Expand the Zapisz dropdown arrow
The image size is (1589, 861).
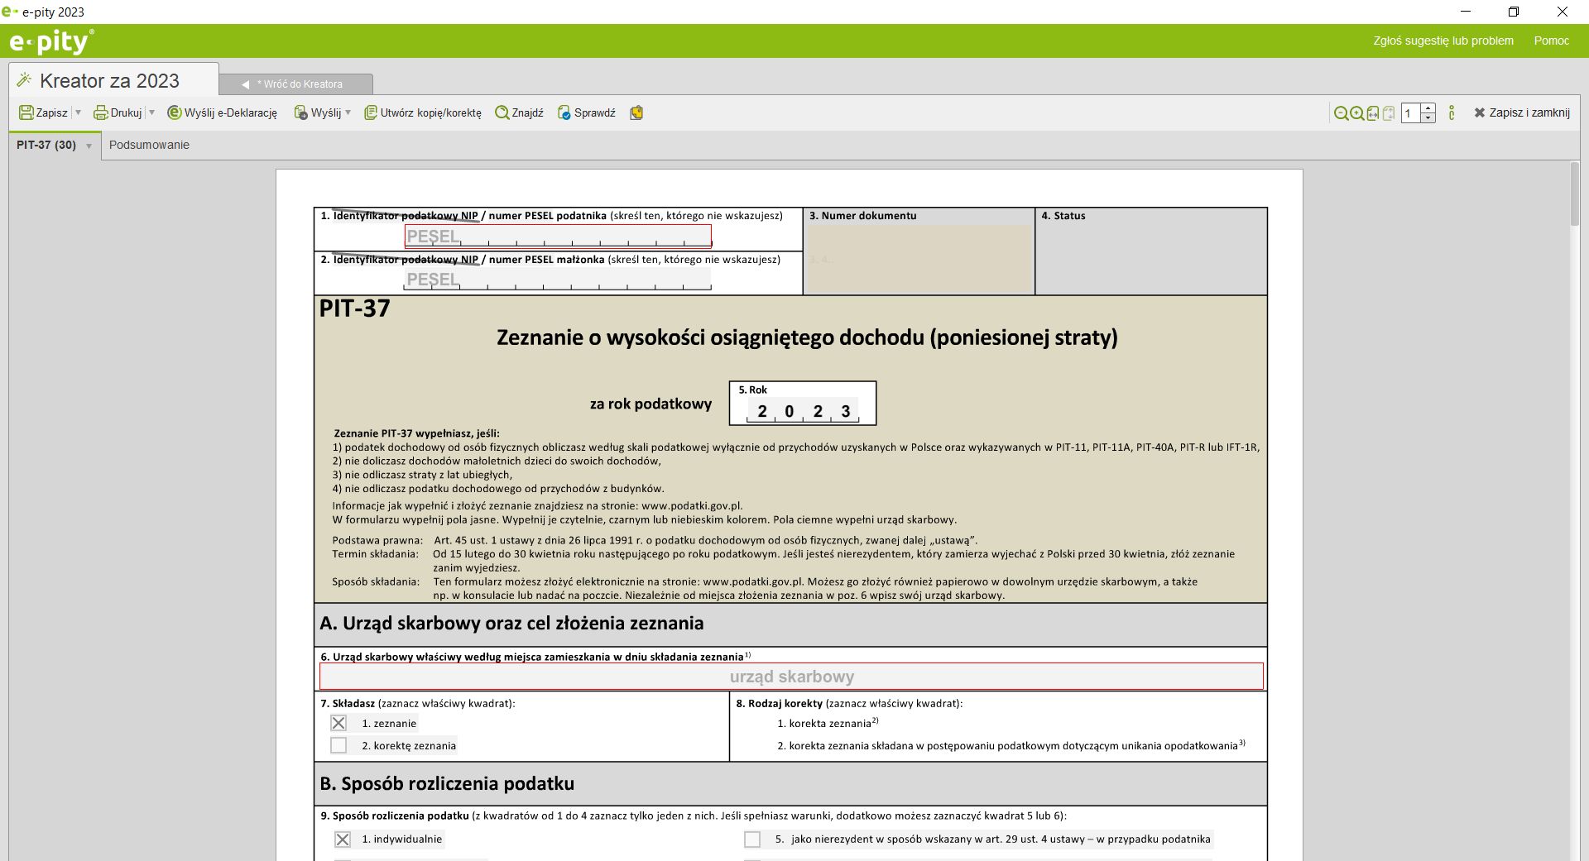click(x=79, y=112)
